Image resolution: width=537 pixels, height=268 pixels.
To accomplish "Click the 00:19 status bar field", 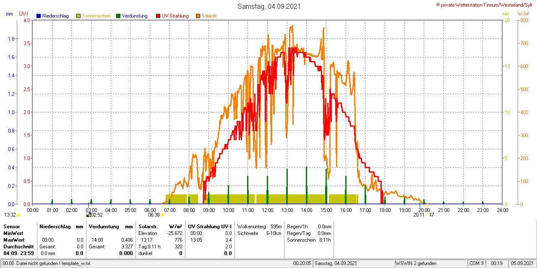I will (x=497, y=263).
